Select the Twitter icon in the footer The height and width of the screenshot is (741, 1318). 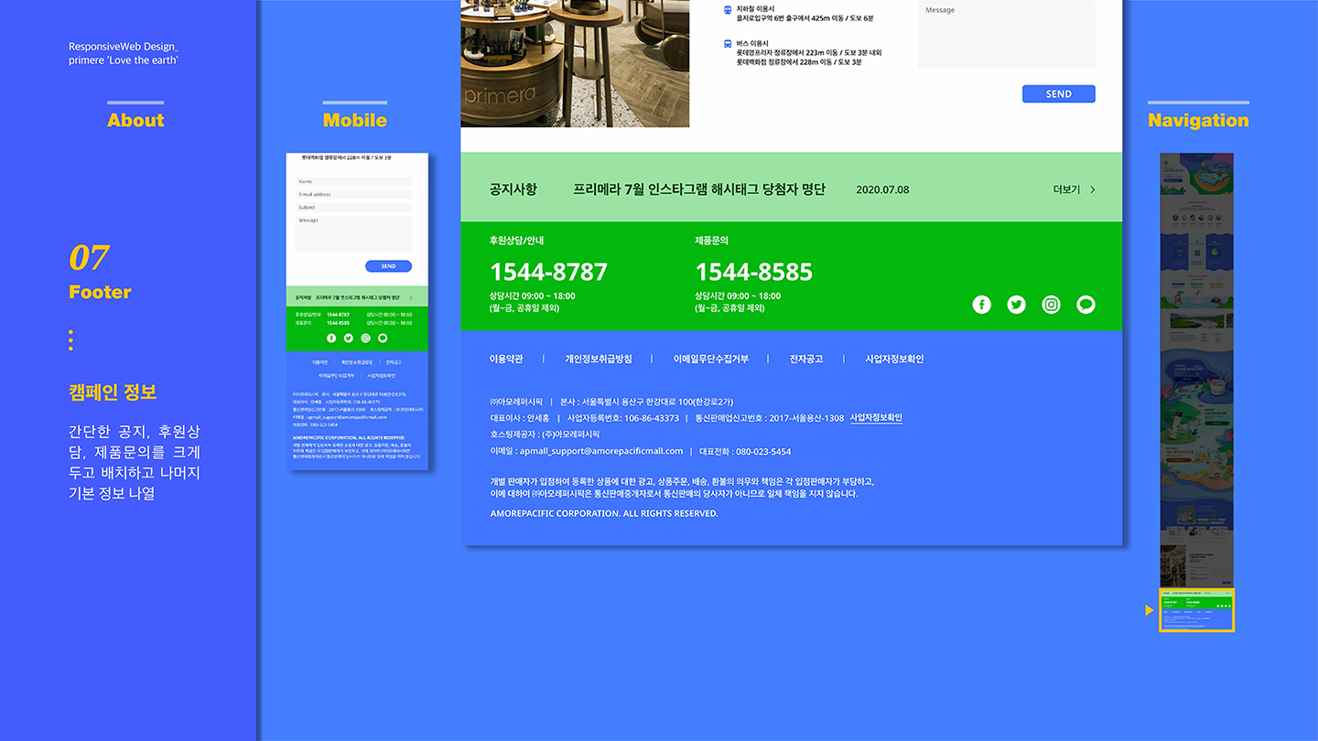1016,305
